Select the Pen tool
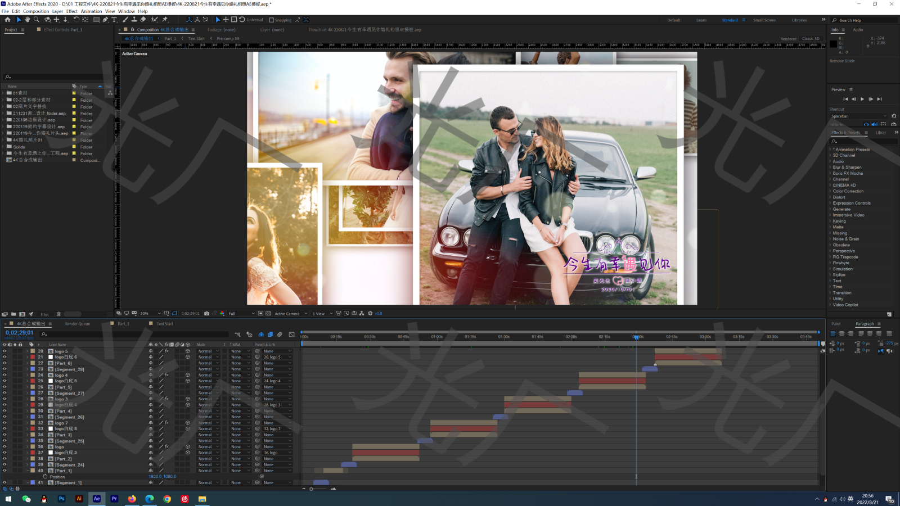This screenshot has width=900, height=506. [x=105, y=20]
